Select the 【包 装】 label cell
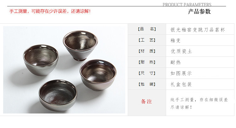236x128 pixels. coord(147,84)
